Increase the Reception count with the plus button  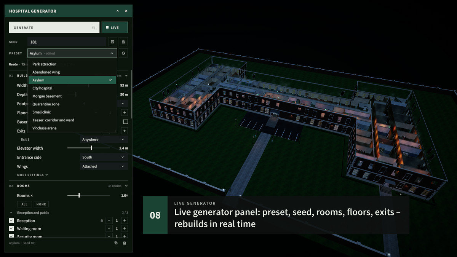(124, 221)
